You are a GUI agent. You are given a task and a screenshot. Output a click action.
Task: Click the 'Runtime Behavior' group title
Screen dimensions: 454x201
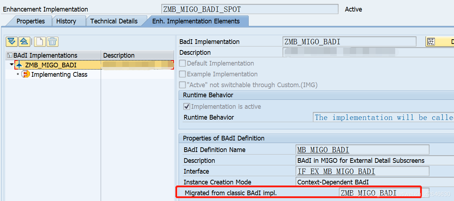click(x=208, y=95)
